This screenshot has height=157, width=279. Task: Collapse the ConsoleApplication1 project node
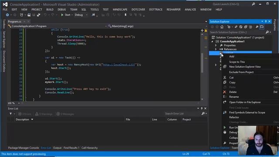(x=212, y=41)
